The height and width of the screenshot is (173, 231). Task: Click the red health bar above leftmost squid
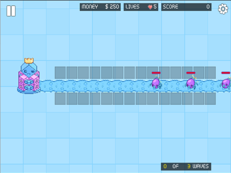coord(156,73)
